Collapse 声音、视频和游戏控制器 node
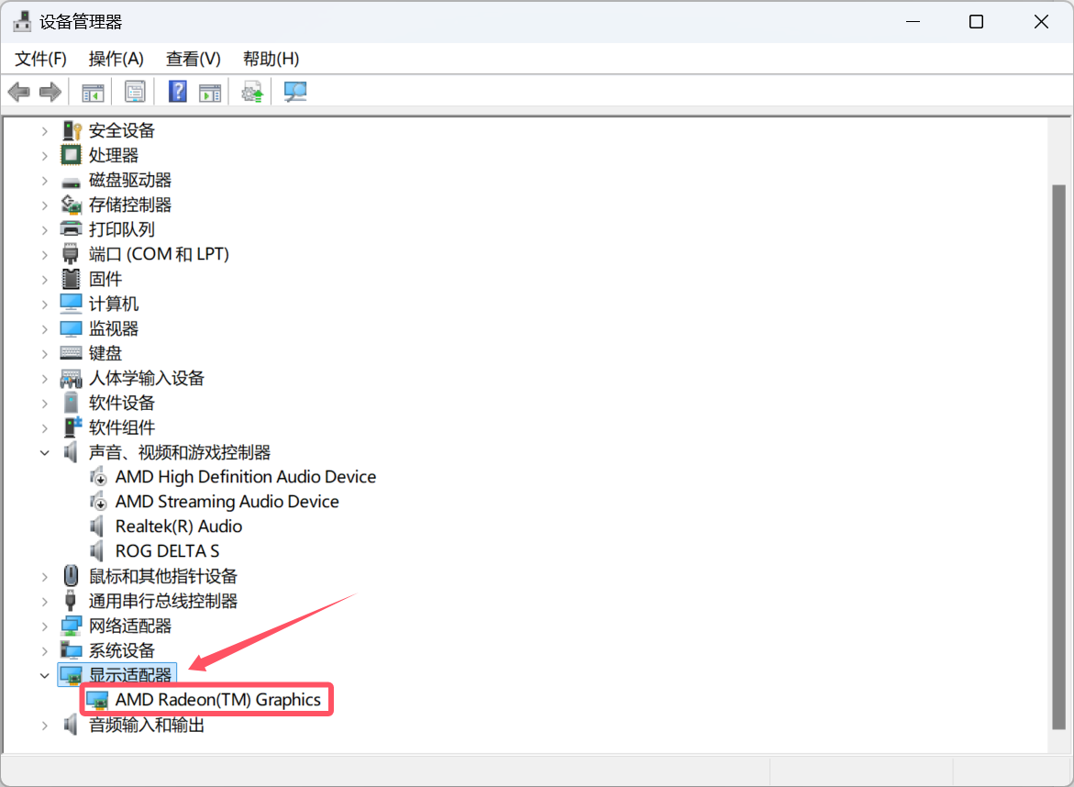Screen dimensions: 1074x787 click(x=44, y=452)
